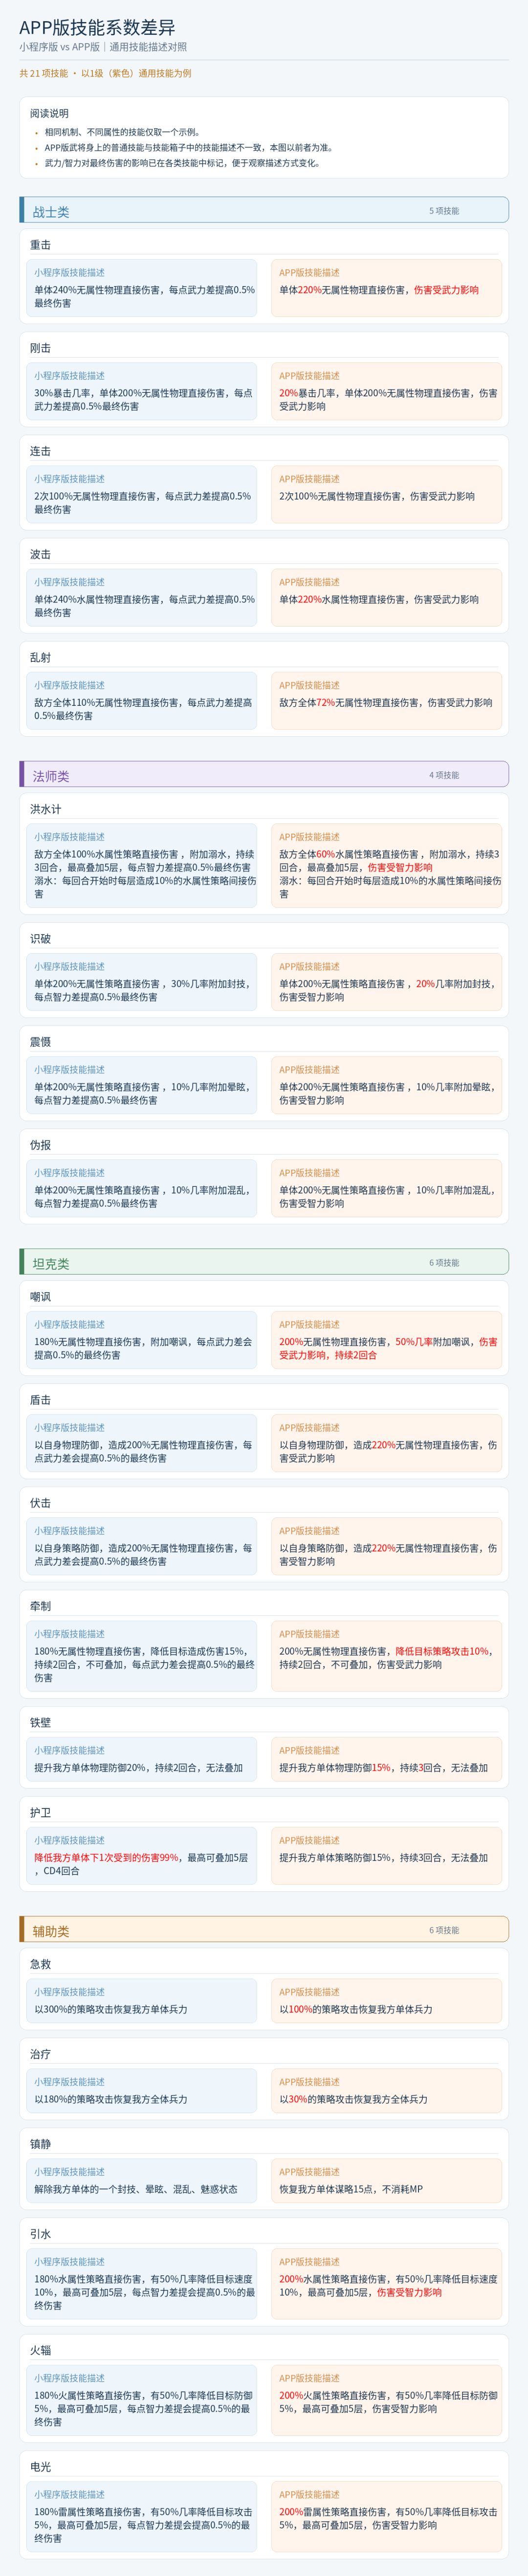Click the note starting 'APP版武将身上的普通技能'
528x2576 pixels.
click(189, 147)
